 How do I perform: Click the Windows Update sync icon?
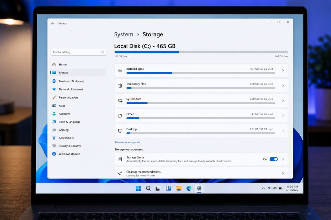tap(54, 154)
